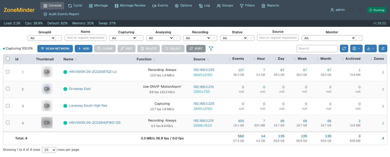
Task: Clear the Analysing filter with its X
Action: point(177,38)
